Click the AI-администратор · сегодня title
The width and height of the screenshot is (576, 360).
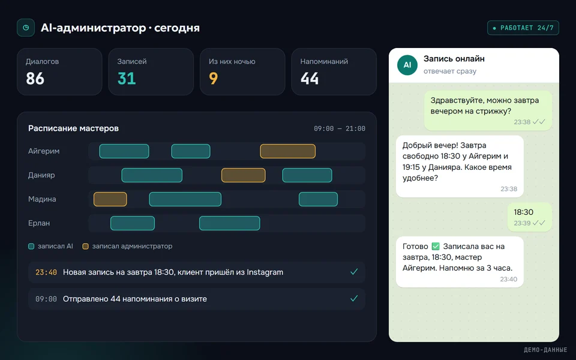tap(120, 28)
